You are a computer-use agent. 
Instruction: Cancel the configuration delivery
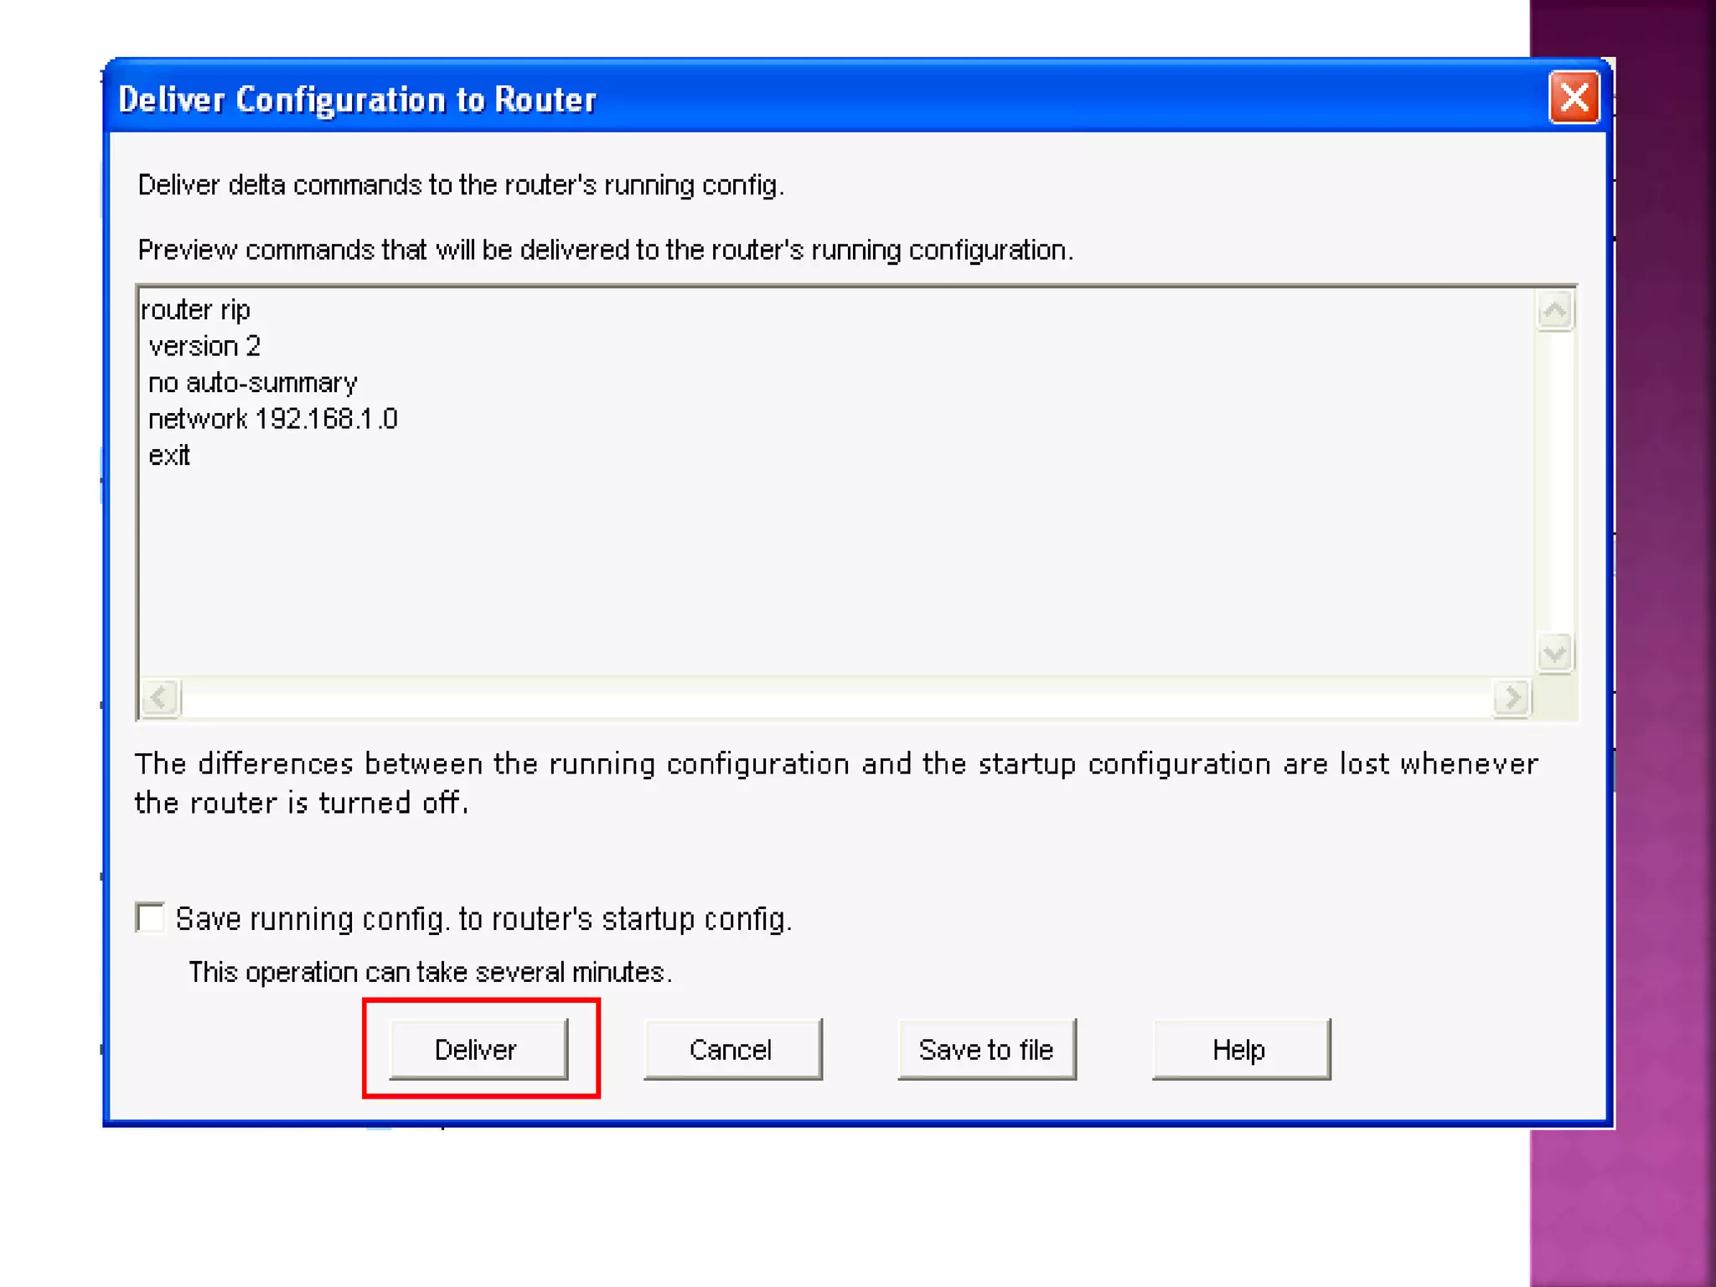[x=732, y=1049]
